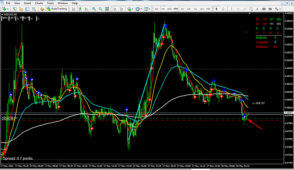Select the Text tool (A)

257,9
